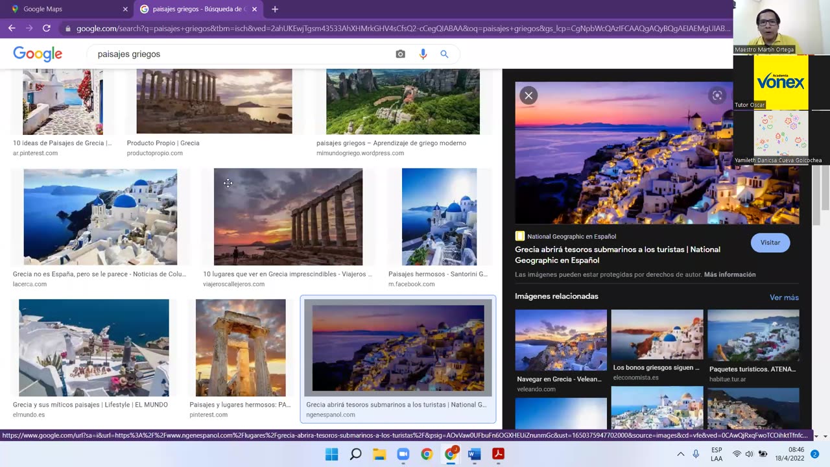This screenshot has width=830, height=467.
Task: Open the Windows Start menu
Action: [331, 454]
